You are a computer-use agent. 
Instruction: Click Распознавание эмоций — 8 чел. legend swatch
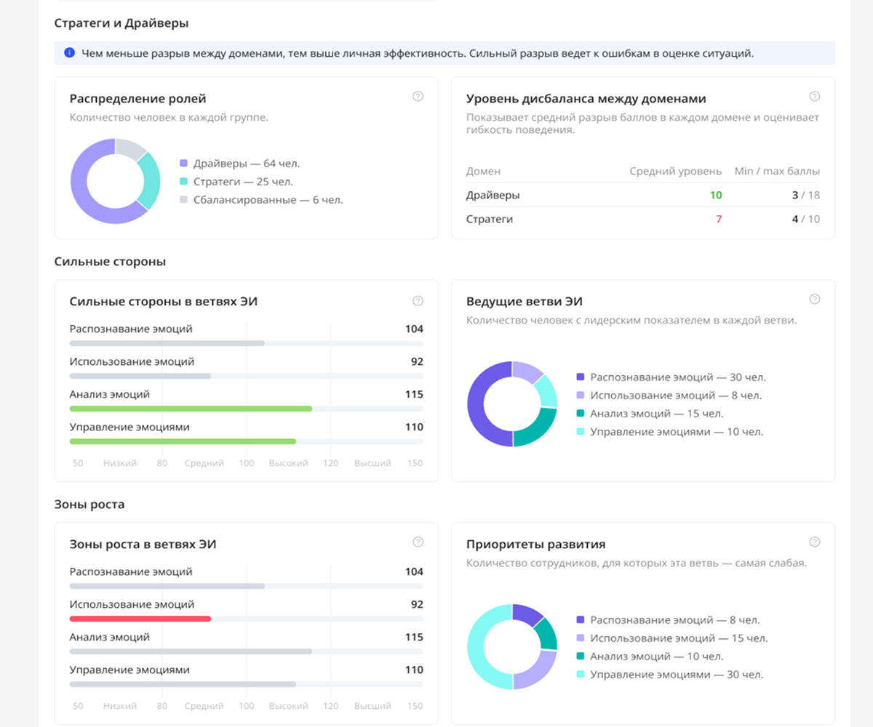coord(580,620)
